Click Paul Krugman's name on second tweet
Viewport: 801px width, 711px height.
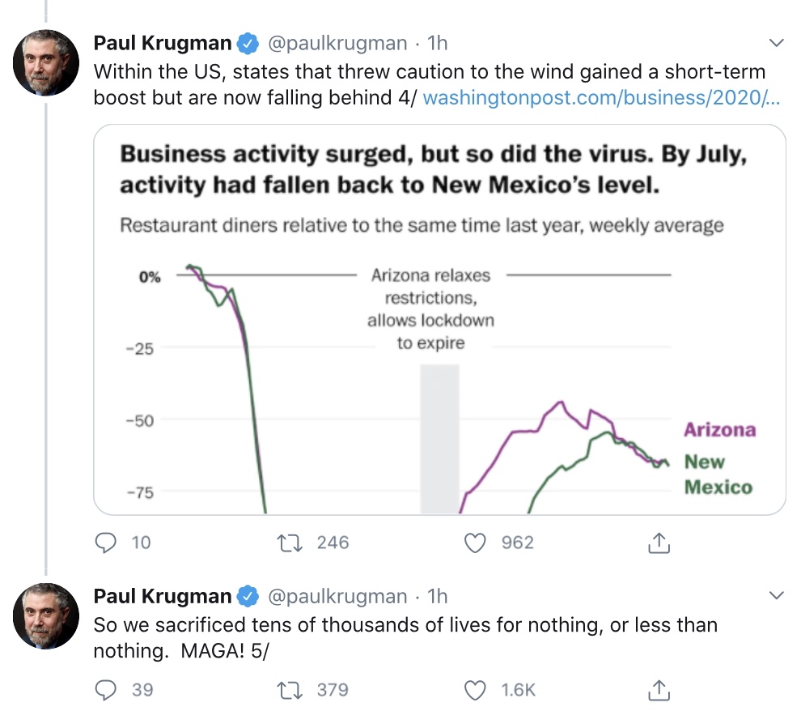(x=163, y=597)
